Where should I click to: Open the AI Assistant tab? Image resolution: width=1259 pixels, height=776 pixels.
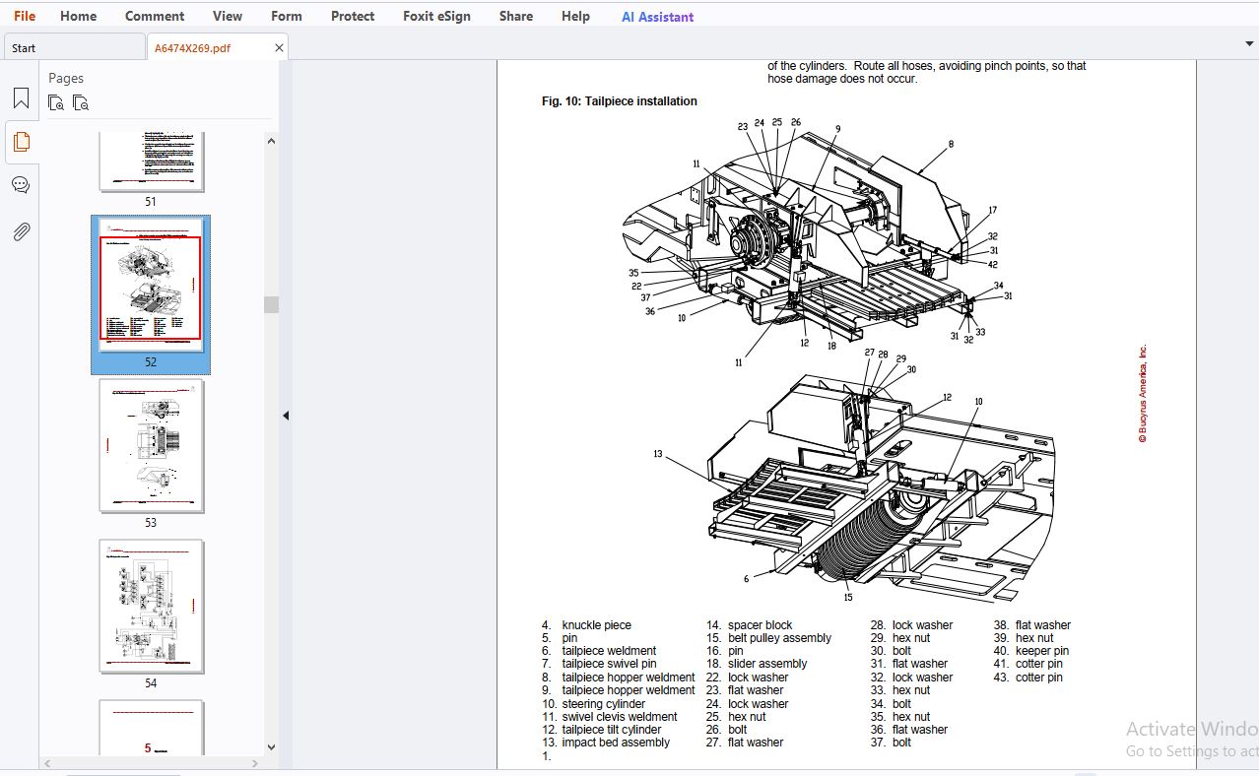pyautogui.click(x=657, y=17)
